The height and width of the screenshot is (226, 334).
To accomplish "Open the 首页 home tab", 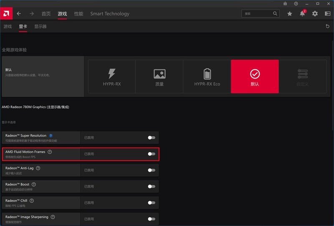I will pos(46,14).
